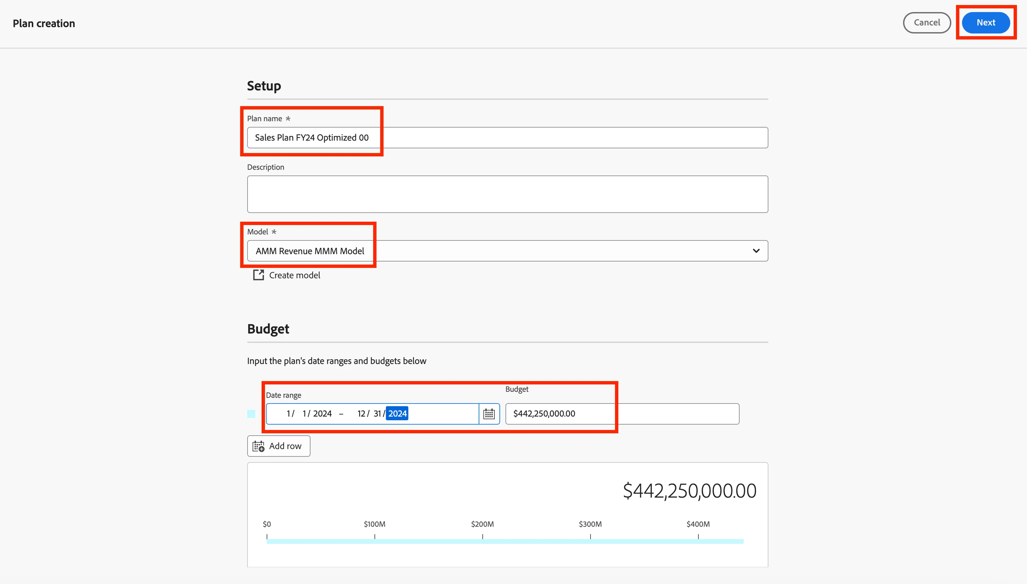The image size is (1027, 584).
Task: Open the date range calendar picker icon
Action: click(489, 414)
